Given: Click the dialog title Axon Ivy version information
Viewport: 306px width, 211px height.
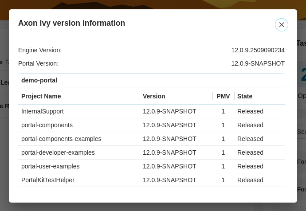Looking at the screenshot, I should pyautogui.click(x=71, y=23).
